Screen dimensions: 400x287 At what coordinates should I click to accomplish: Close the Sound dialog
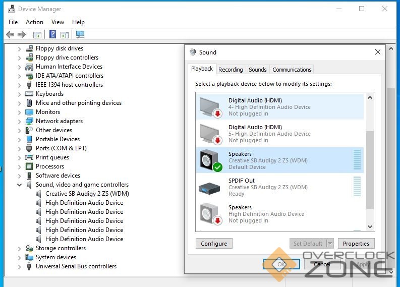pos(378,52)
